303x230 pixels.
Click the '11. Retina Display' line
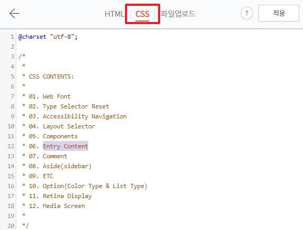click(60, 196)
